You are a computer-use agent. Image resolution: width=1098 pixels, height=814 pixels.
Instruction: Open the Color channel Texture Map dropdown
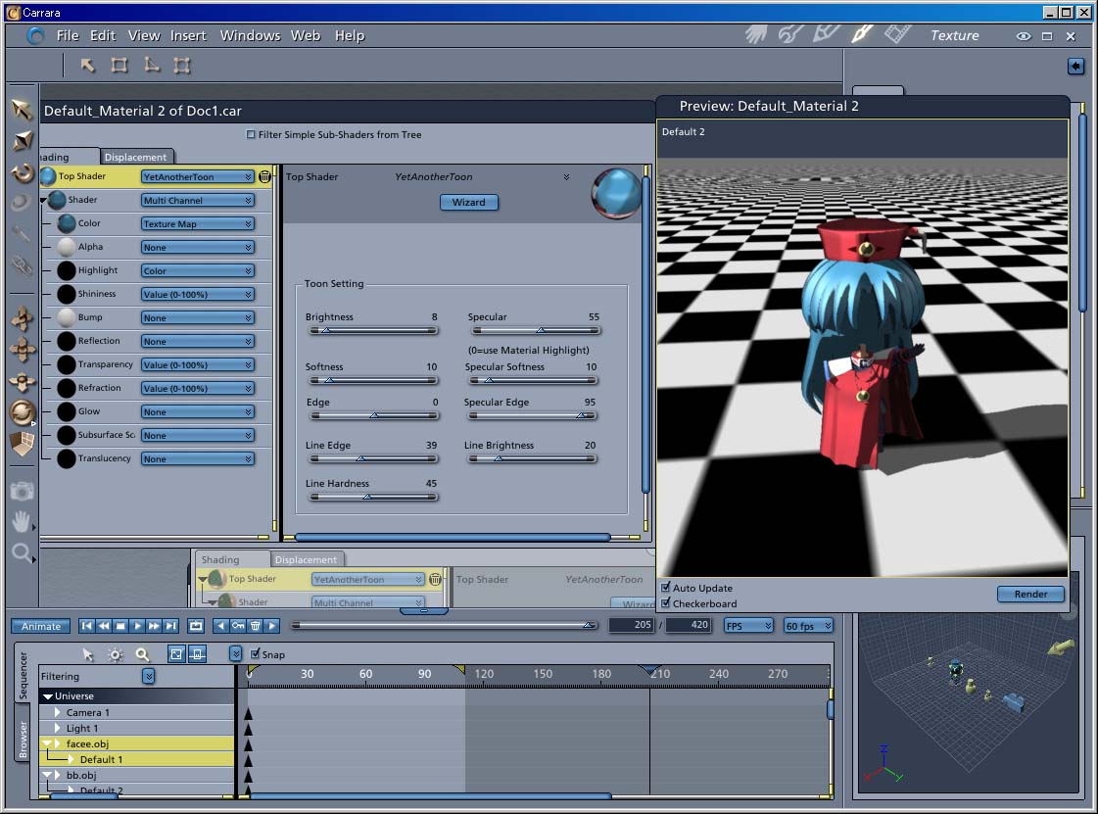pos(198,224)
